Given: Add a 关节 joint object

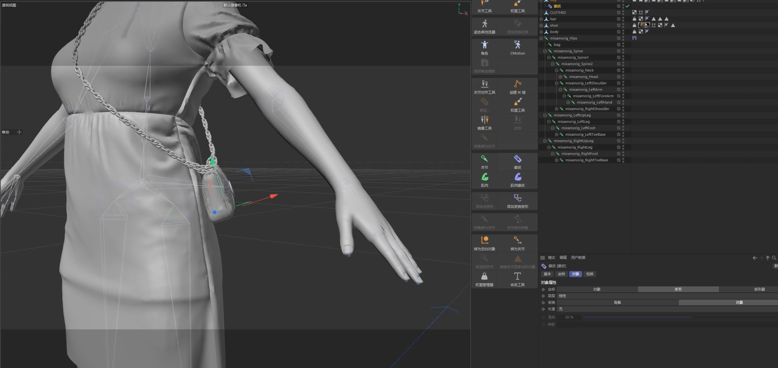Looking at the screenshot, I should pyautogui.click(x=484, y=162).
